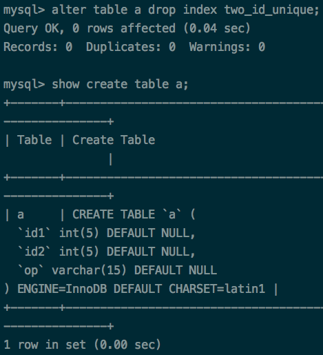Screen dimensions: 323x355
Task: Click the 'Records: 0' text
Action: click(38, 47)
